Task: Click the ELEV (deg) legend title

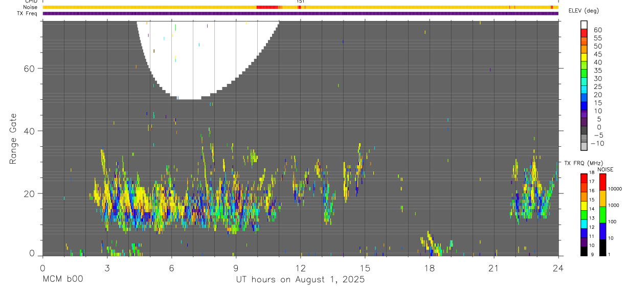Action: (584, 11)
